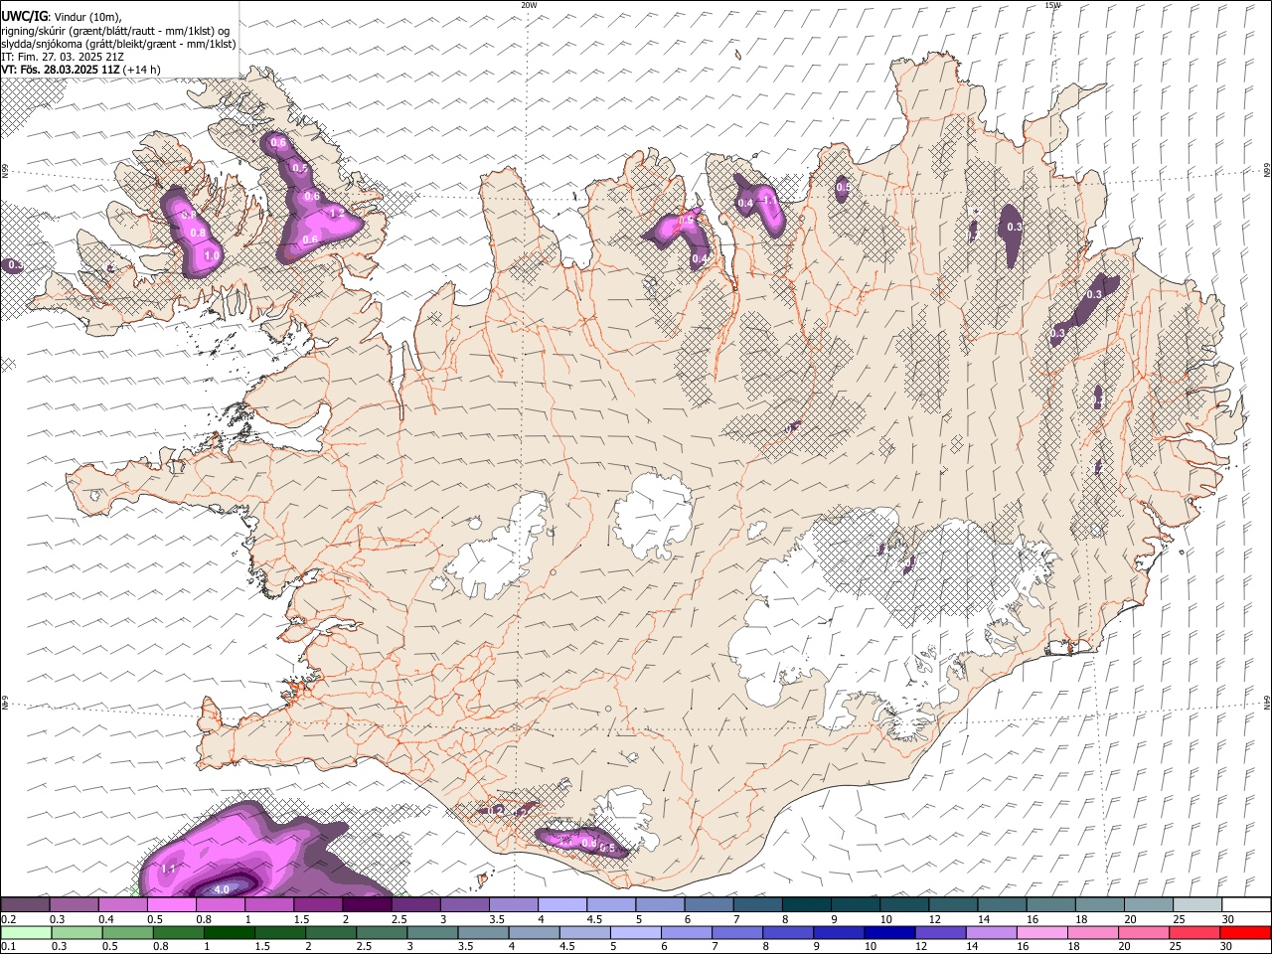Pick the upper scale swatch between 4 and 4.5

562,904
